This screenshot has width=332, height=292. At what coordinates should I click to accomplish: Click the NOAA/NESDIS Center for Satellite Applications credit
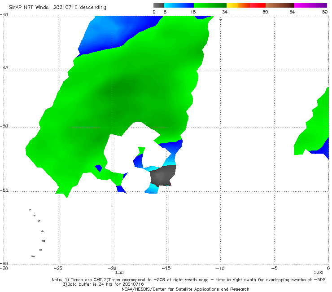coord(185,289)
